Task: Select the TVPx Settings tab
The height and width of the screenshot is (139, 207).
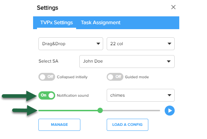Action: [57, 22]
